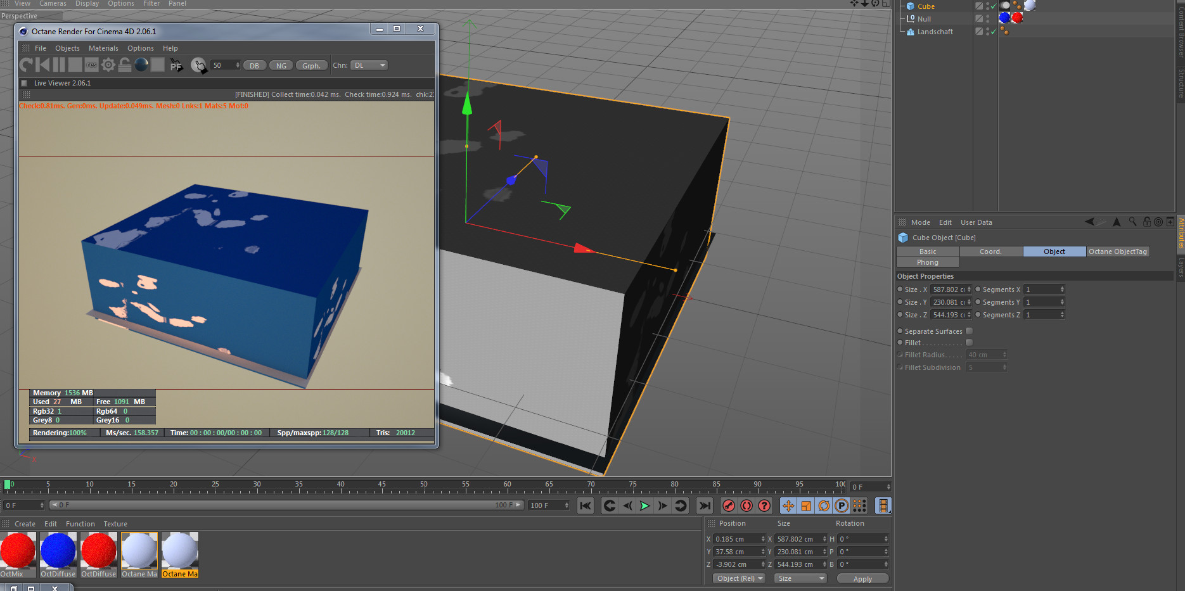Screen dimensions: 1185x591
Task: Click the 'res' resolution icon in Octane toolbar
Action: (92, 65)
